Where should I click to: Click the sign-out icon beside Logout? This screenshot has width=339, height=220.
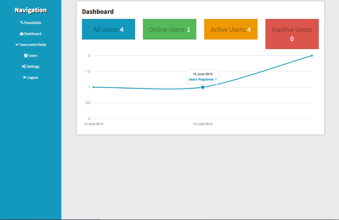24,78
